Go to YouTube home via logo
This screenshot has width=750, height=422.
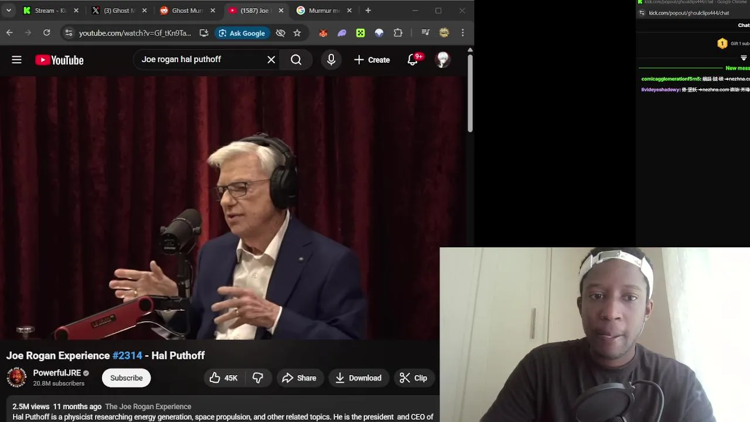click(x=59, y=60)
